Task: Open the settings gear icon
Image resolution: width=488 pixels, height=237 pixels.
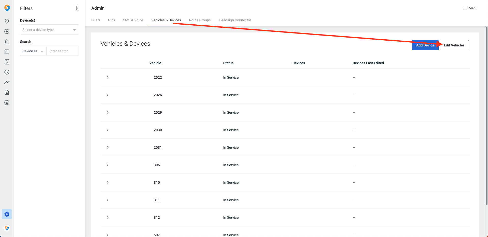Action: click(x=7, y=214)
